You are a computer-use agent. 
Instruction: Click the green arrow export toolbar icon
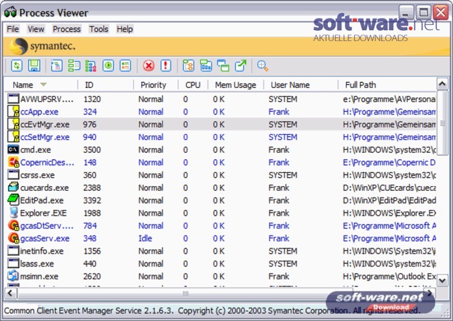click(241, 65)
